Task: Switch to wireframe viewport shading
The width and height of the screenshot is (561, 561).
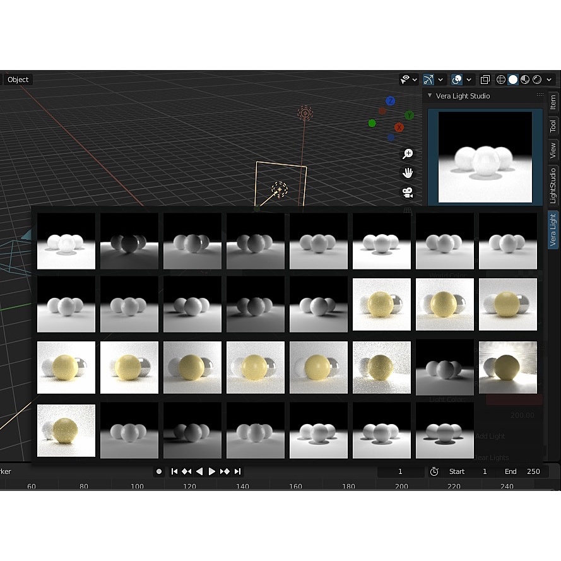Action: (x=501, y=80)
